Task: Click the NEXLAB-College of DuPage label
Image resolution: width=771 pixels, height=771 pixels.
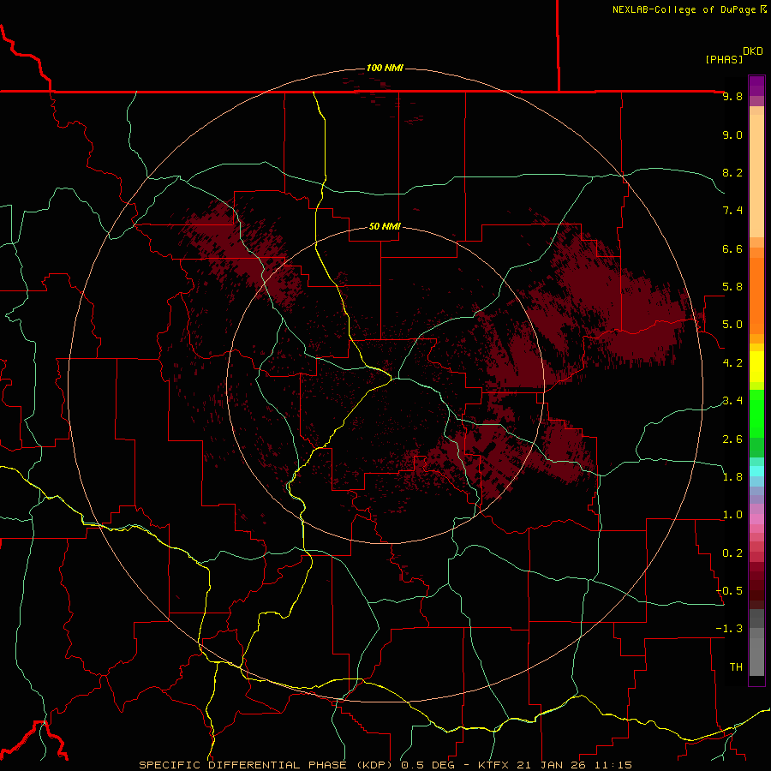Action: (x=684, y=9)
